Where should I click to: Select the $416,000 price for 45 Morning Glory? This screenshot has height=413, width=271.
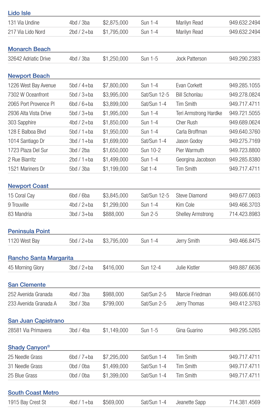tap(113, 268)
